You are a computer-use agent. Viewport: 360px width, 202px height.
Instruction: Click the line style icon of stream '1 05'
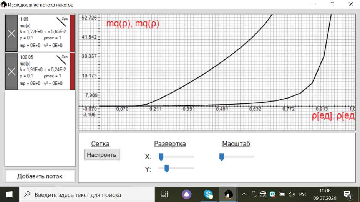(61, 22)
